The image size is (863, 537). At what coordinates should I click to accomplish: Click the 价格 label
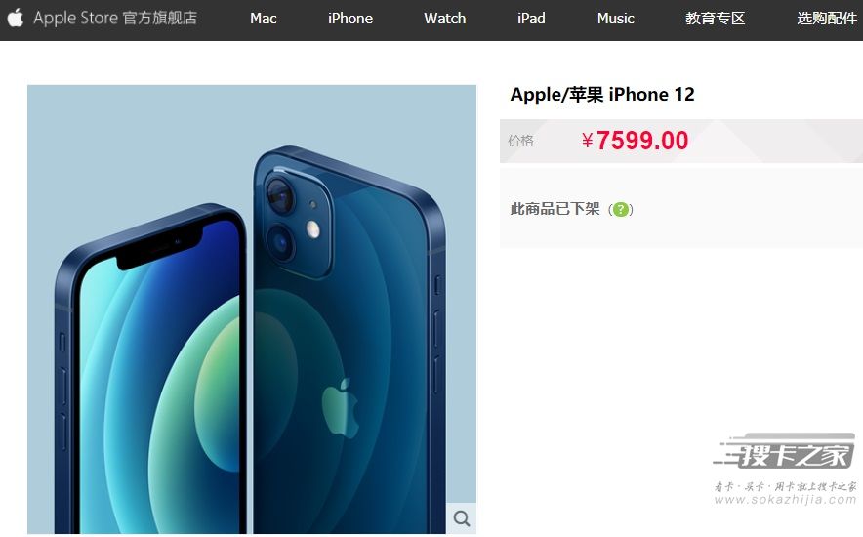point(520,141)
